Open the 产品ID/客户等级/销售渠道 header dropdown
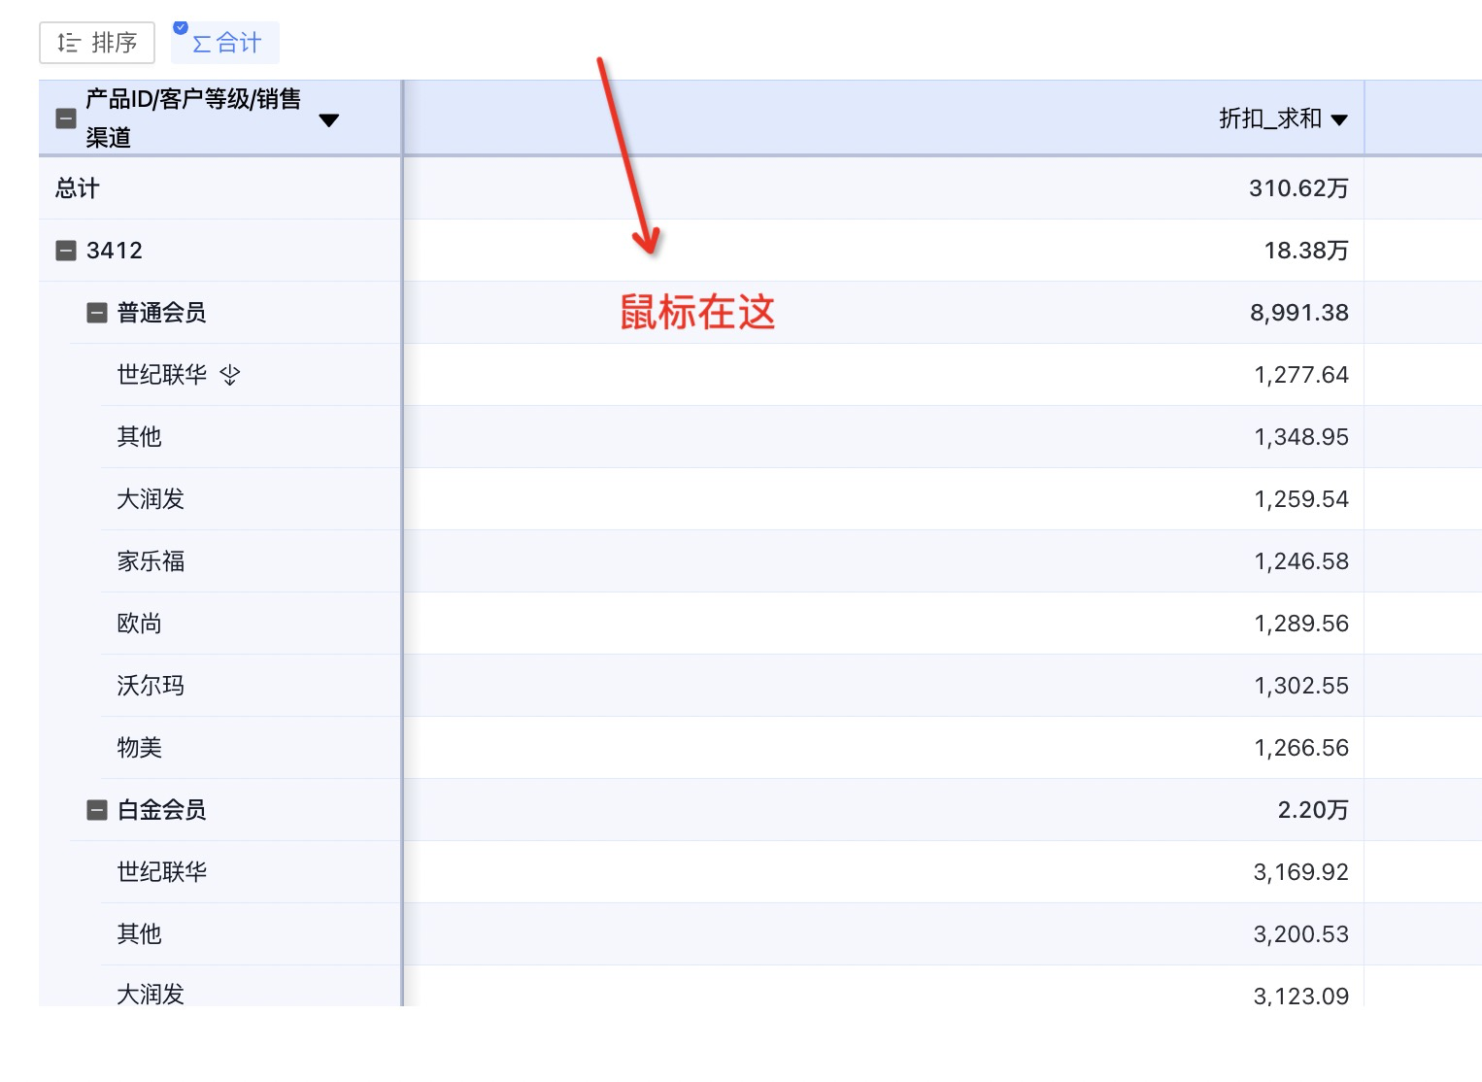The width and height of the screenshot is (1482, 1082). (x=329, y=120)
